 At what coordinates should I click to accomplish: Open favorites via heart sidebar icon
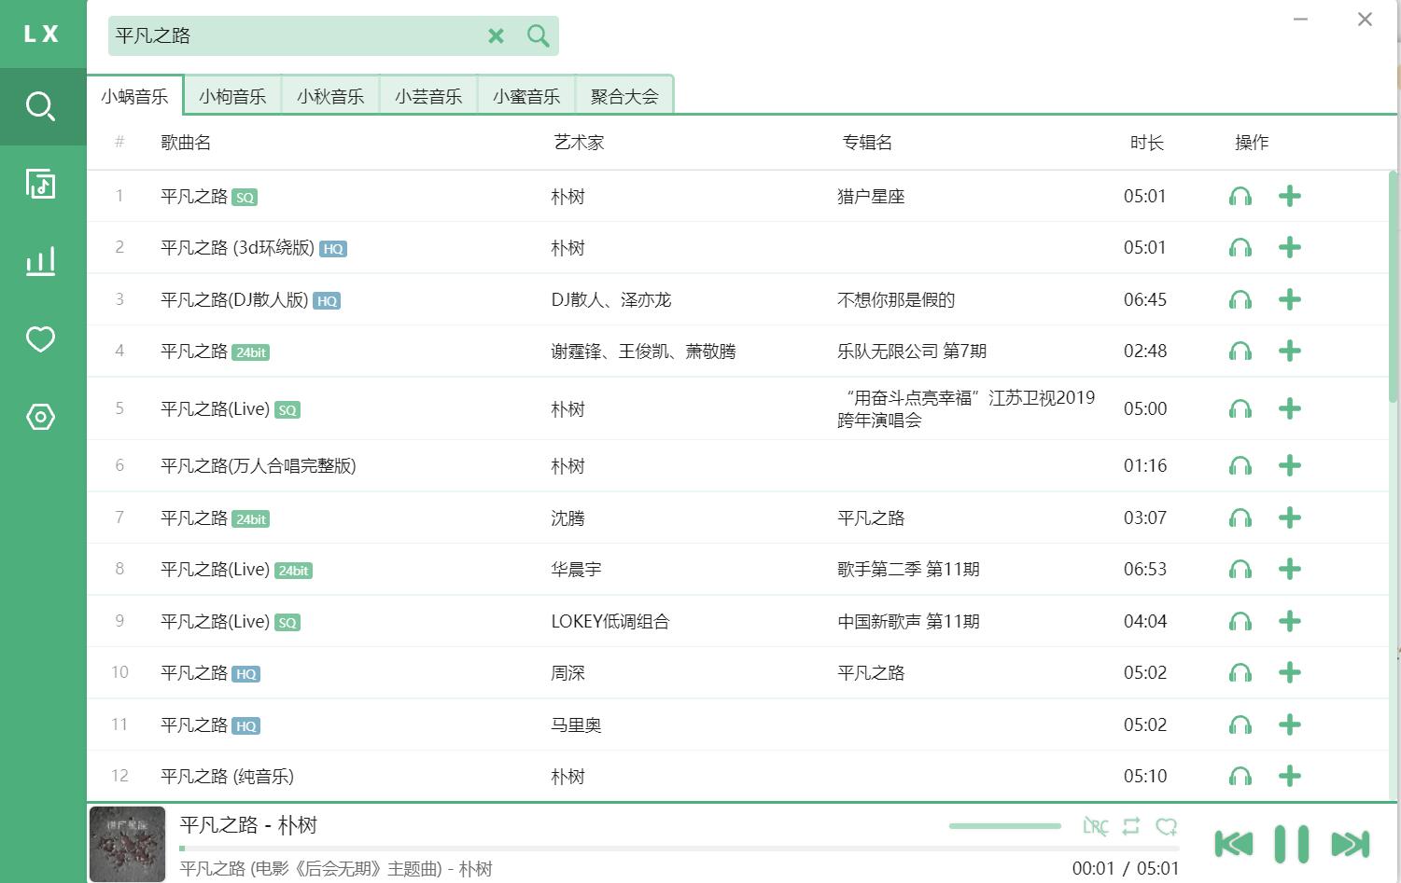pyautogui.click(x=41, y=339)
